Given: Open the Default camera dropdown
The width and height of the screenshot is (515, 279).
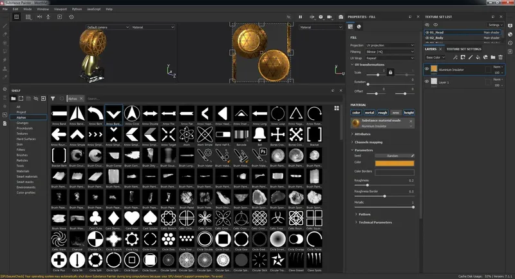Looking at the screenshot, I should (x=108, y=28).
